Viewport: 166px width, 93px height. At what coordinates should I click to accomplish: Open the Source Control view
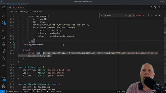[3, 22]
